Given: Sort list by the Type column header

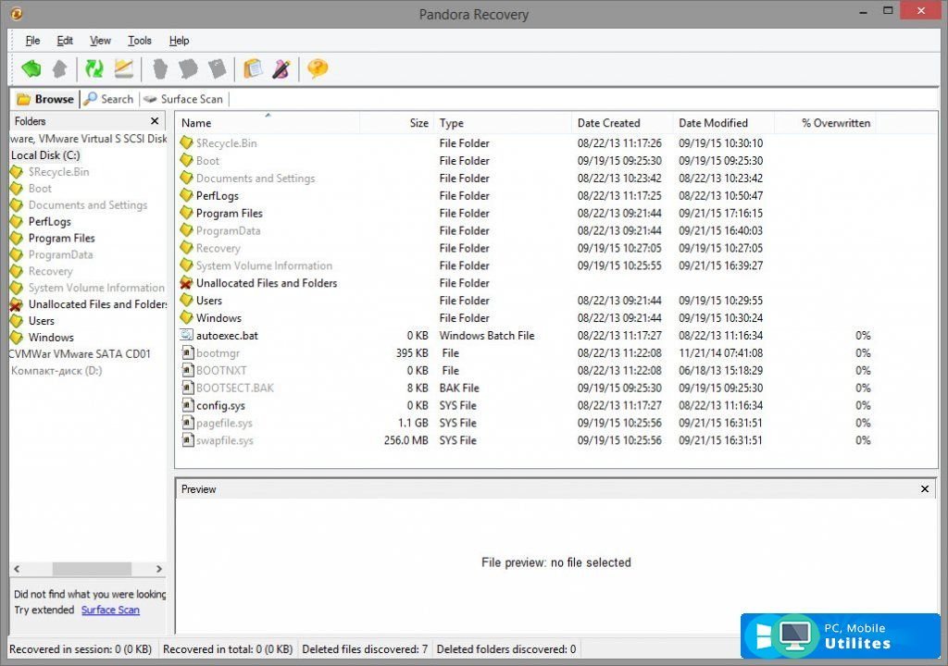Looking at the screenshot, I should pos(503,123).
